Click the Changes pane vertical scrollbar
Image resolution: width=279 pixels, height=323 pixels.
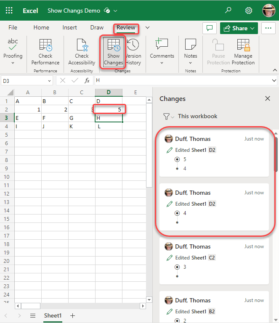276,154
